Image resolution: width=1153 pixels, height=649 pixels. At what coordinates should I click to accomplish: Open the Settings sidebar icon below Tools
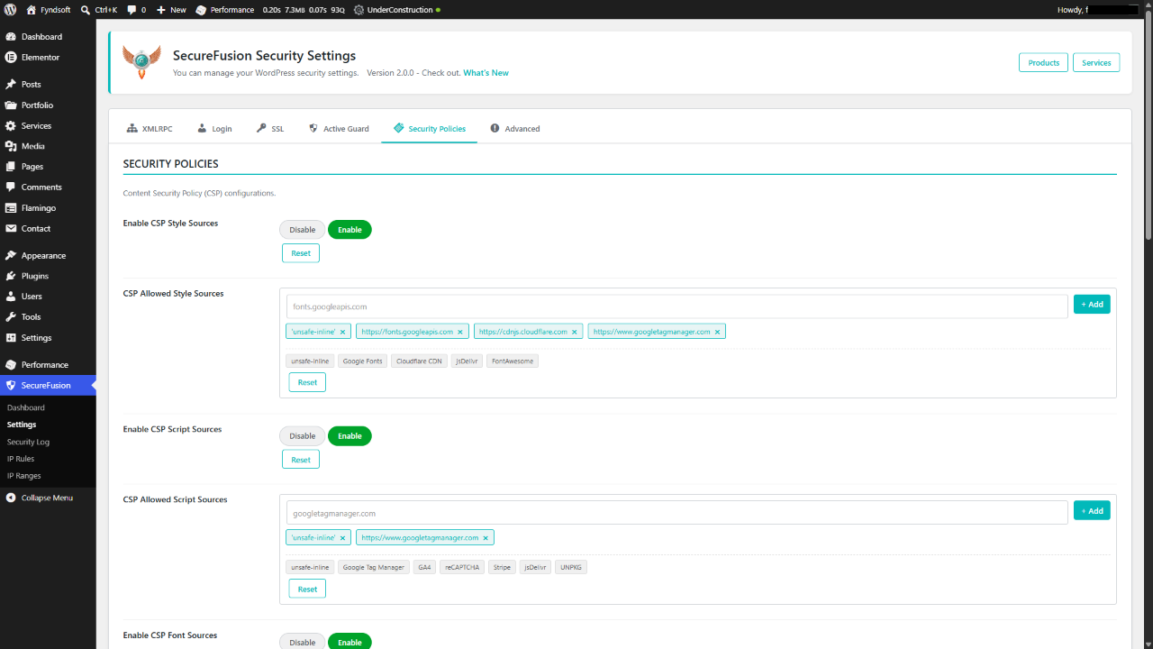(x=11, y=337)
